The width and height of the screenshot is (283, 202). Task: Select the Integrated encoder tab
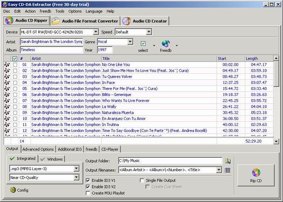pyautogui.click(x=23, y=158)
